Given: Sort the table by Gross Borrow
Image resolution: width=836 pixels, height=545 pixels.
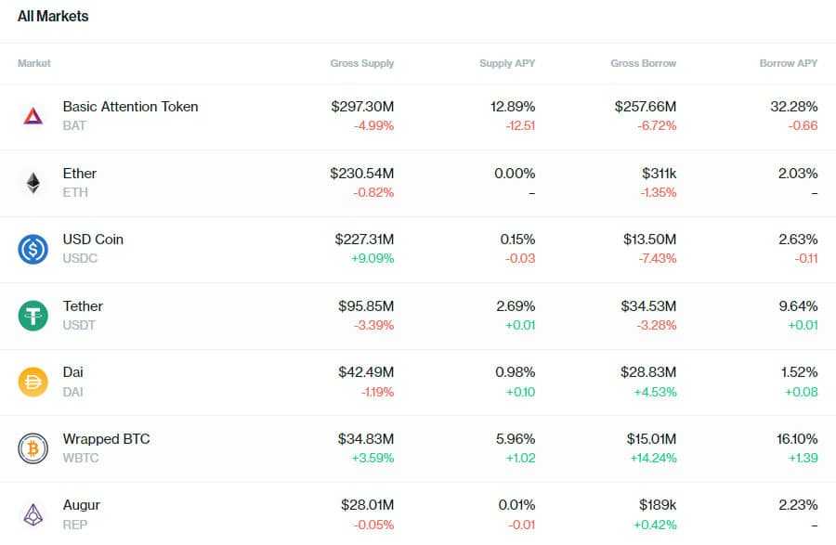Looking at the screenshot, I should coord(644,63).
